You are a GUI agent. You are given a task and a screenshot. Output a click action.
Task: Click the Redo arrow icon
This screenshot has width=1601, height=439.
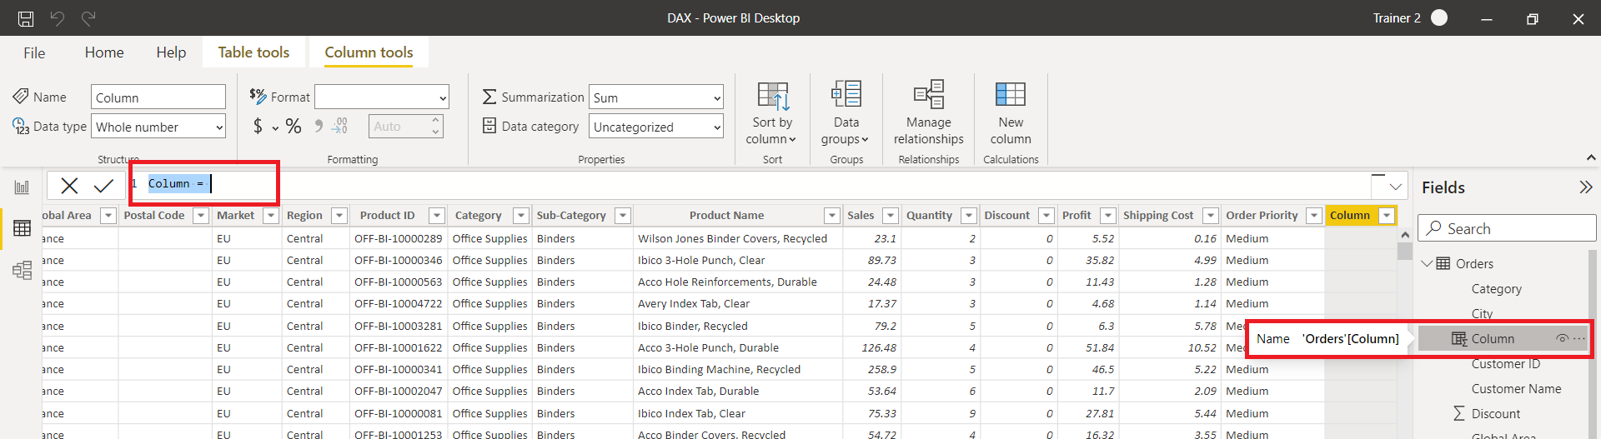click(88, 18)
